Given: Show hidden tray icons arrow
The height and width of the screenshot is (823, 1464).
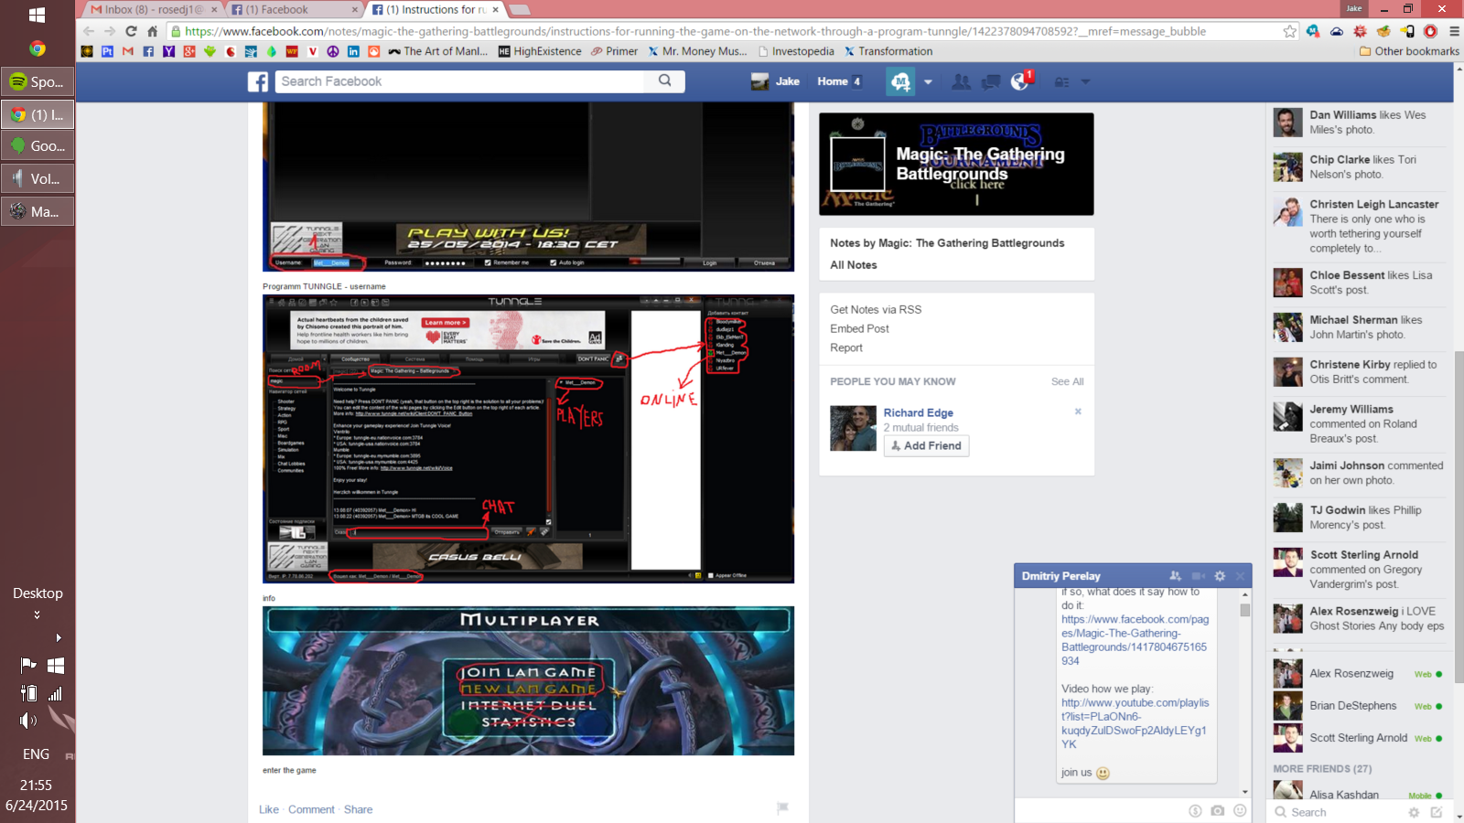Looking at the screenshot, I should coord(59,637).
